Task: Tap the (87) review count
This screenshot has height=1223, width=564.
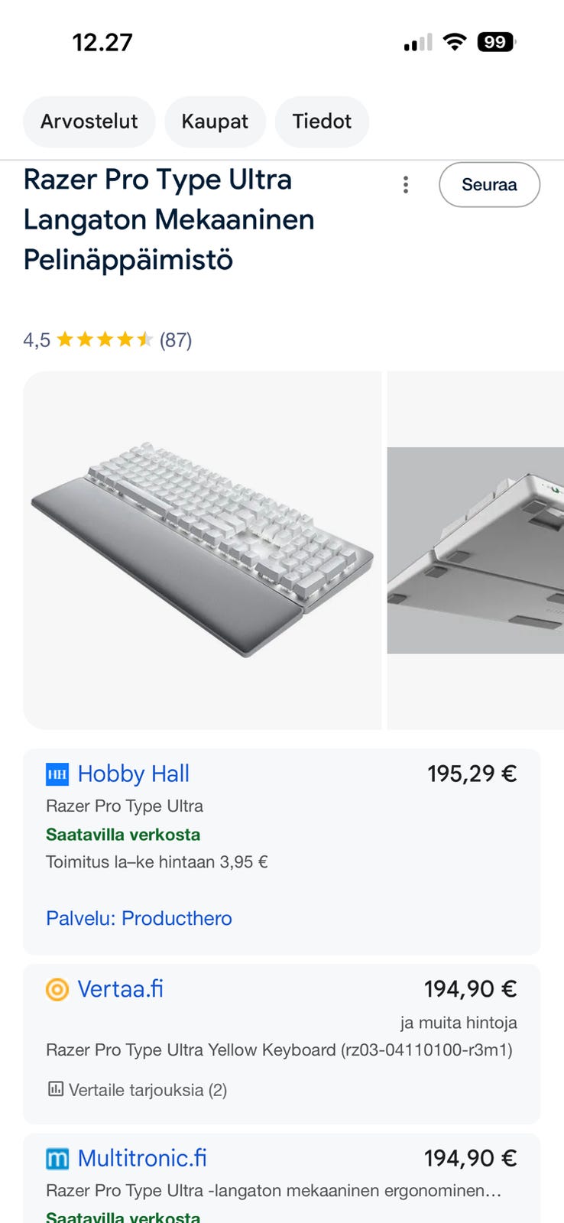Action: coord(176,340)
